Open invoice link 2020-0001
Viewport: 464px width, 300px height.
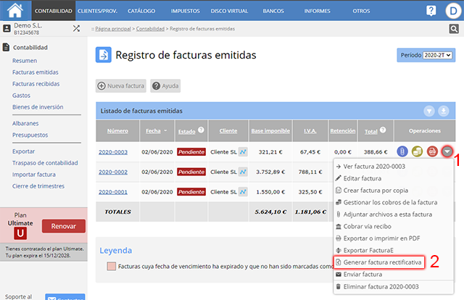point(113,192)
